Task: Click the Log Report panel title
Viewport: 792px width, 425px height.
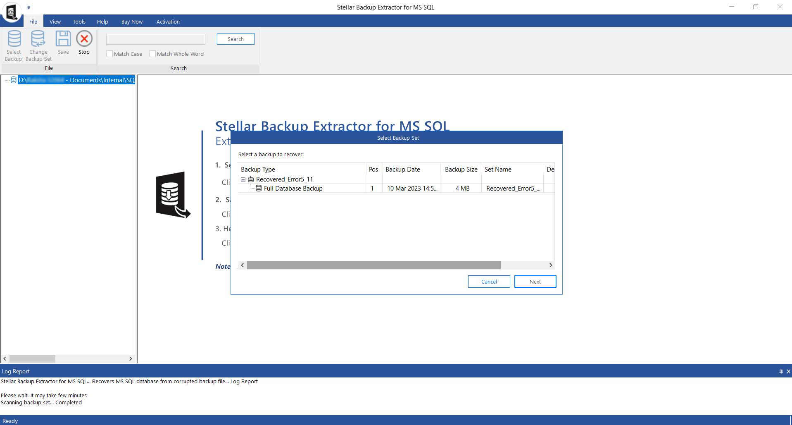Action: pos(16,371)
